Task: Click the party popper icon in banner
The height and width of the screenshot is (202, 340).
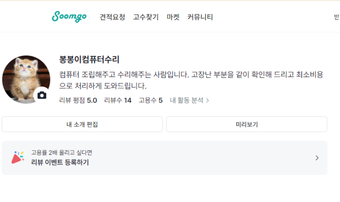Action: click(18, 157)
